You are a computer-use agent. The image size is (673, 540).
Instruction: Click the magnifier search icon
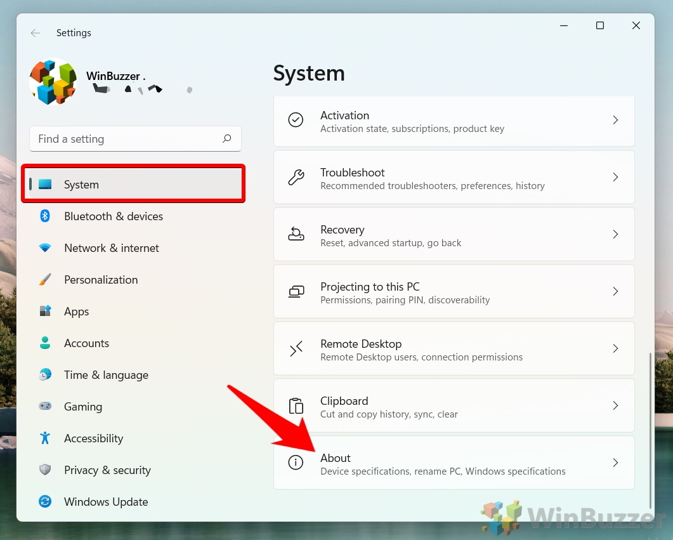pos(226,138)
